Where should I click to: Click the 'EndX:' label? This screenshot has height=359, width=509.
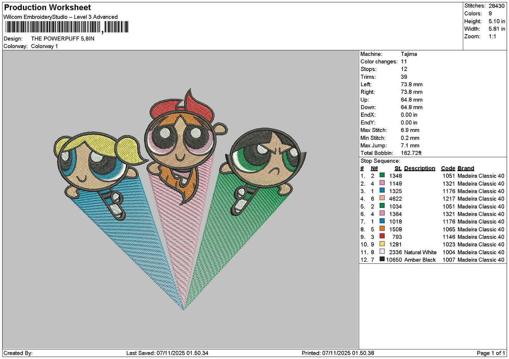point(368,115)
